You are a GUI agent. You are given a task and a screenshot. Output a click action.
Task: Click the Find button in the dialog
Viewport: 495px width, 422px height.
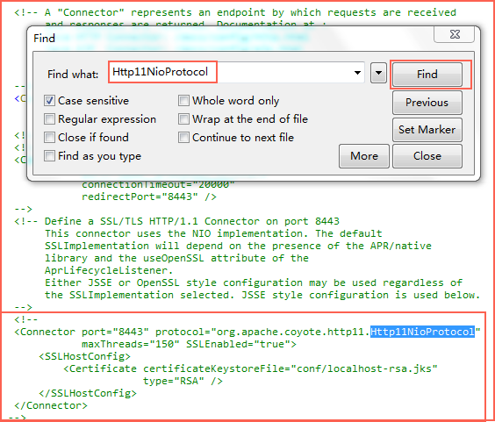click(427, 75)
